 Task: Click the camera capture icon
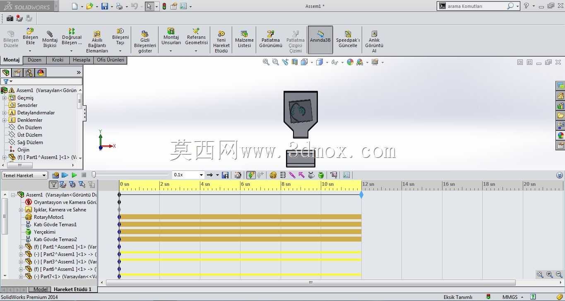pyautogui.click(x=10, y=18)
